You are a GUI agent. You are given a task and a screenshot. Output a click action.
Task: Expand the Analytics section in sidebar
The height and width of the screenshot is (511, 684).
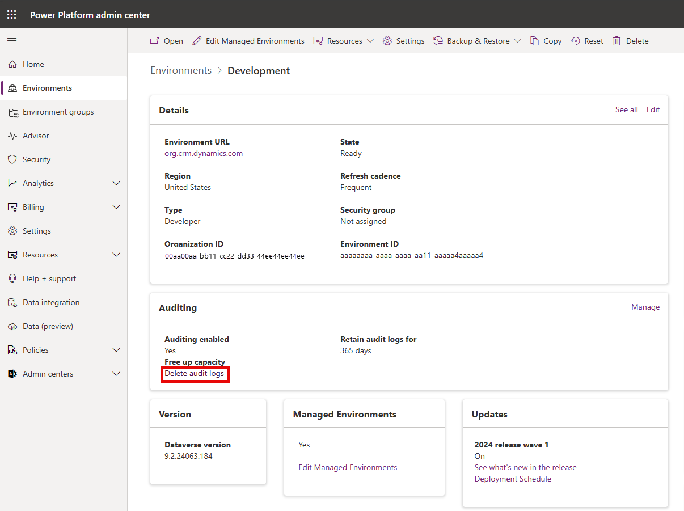(x=116, y=184)
